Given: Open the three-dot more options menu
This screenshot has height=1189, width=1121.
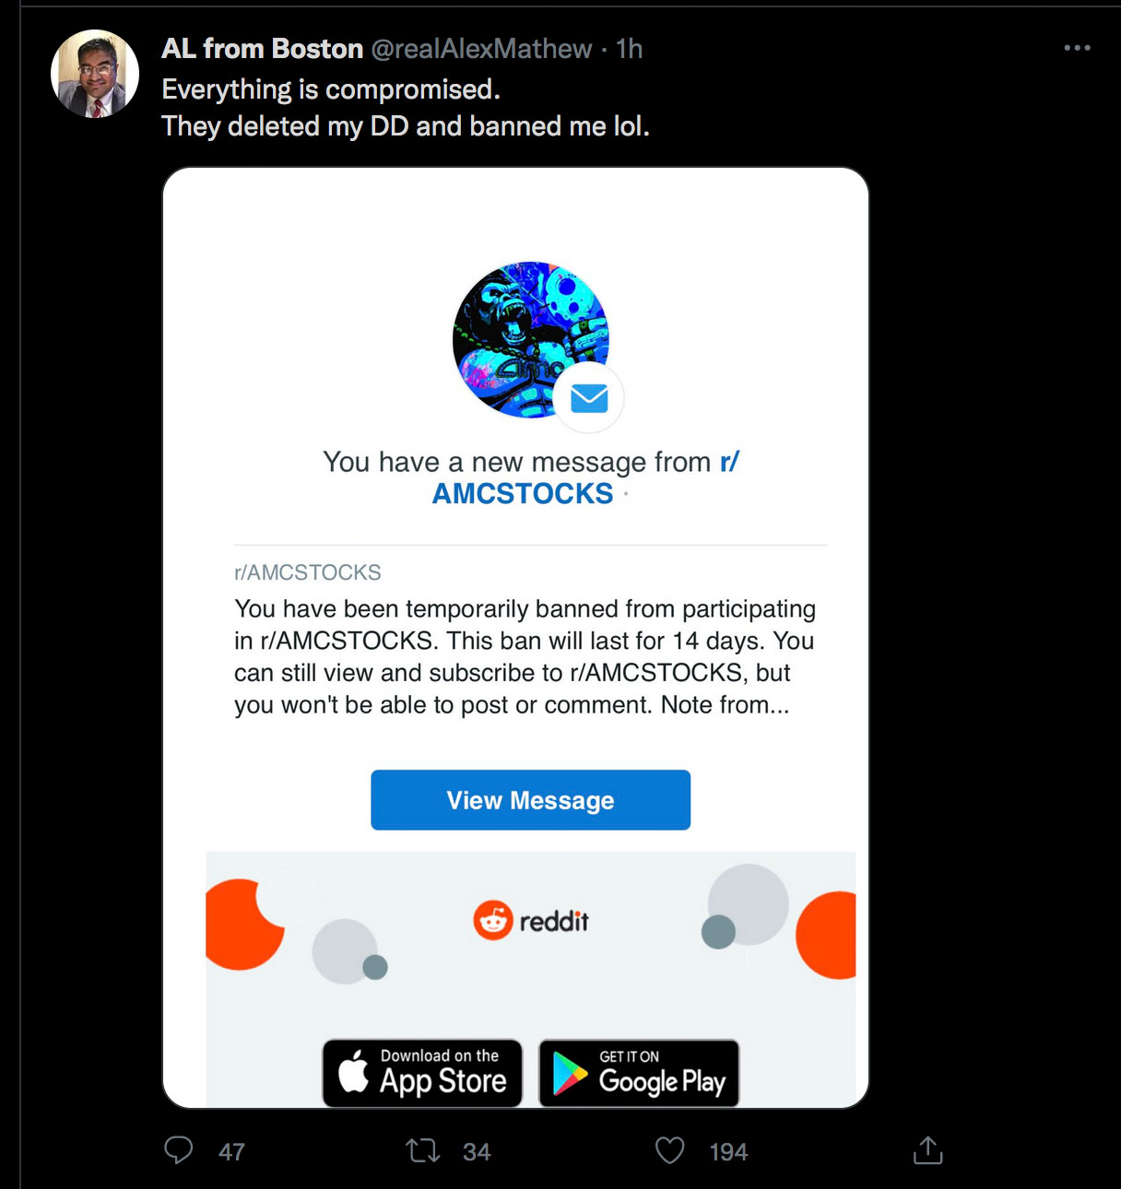Looking at the screenshot, I should coord(1077,48).
